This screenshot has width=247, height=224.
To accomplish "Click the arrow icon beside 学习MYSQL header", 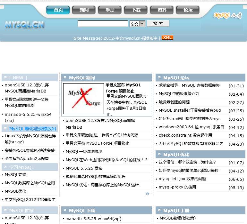I will tap(5, 167).
